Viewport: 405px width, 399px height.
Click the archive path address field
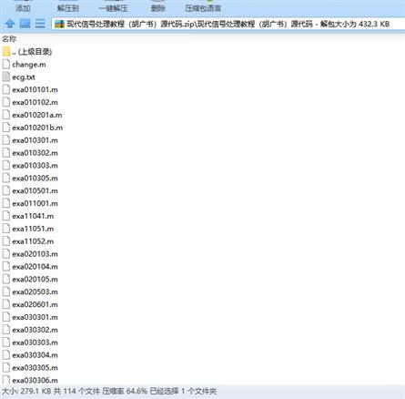pyautogui.click(x=228, y=24)
